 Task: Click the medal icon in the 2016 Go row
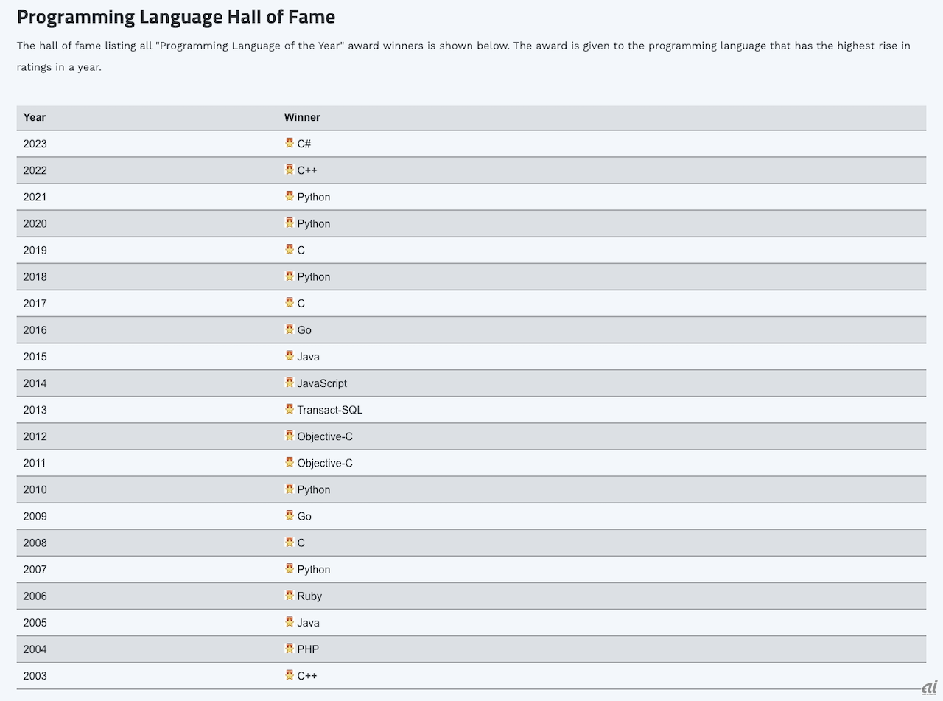tap(290, 329)
